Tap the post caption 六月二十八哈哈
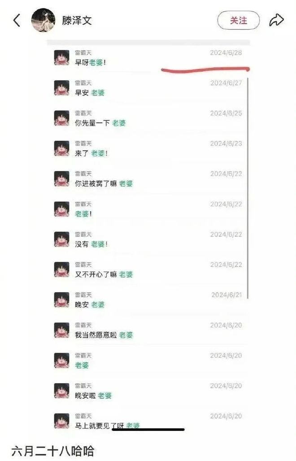This screenshot has height=461, width=296. pyautogui.click(x=52, y=451)
